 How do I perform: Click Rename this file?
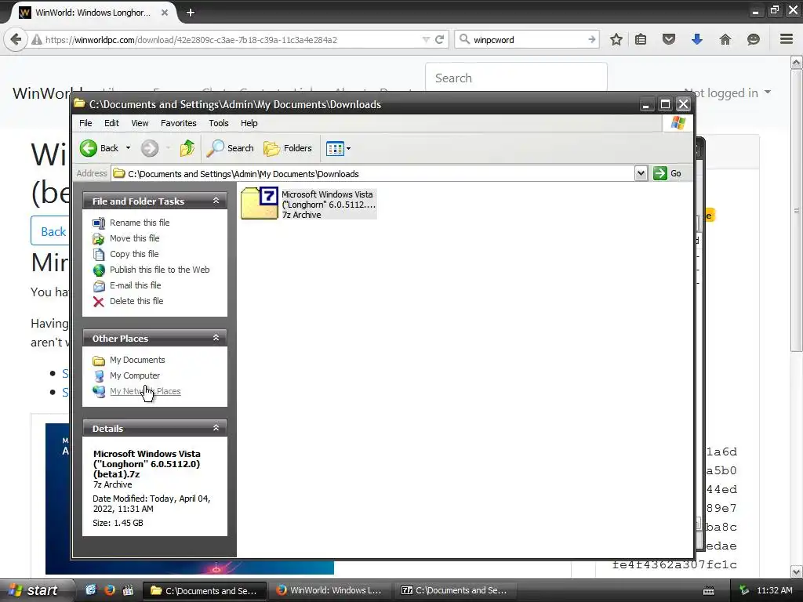[140, 223]
